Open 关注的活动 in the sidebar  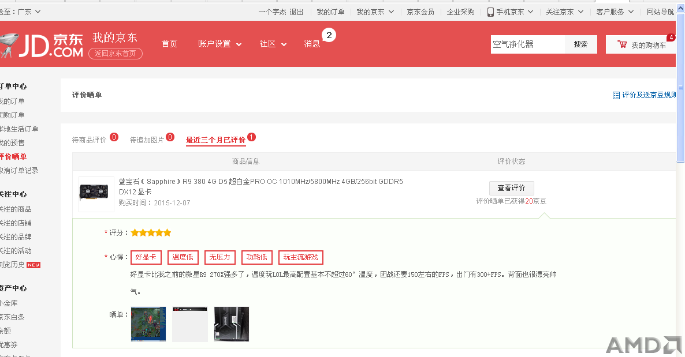(16, 251)
